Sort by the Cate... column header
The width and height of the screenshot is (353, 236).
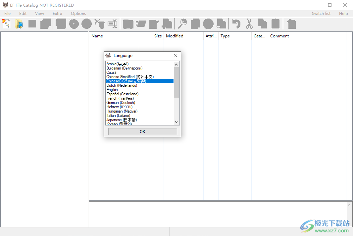click(260, 36)
